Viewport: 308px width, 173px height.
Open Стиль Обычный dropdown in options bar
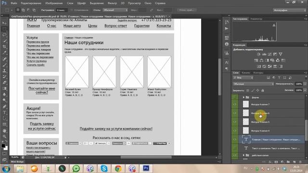point(115,10)
